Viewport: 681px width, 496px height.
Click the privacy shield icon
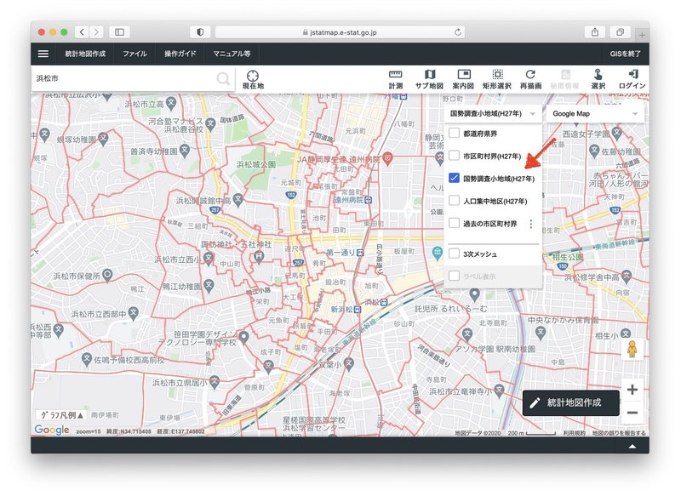[200, 32]
